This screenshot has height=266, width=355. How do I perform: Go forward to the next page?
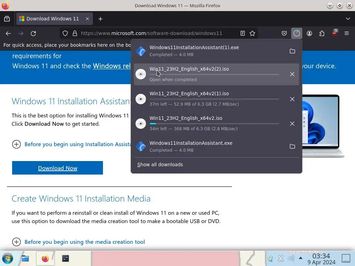coord(21,34)
